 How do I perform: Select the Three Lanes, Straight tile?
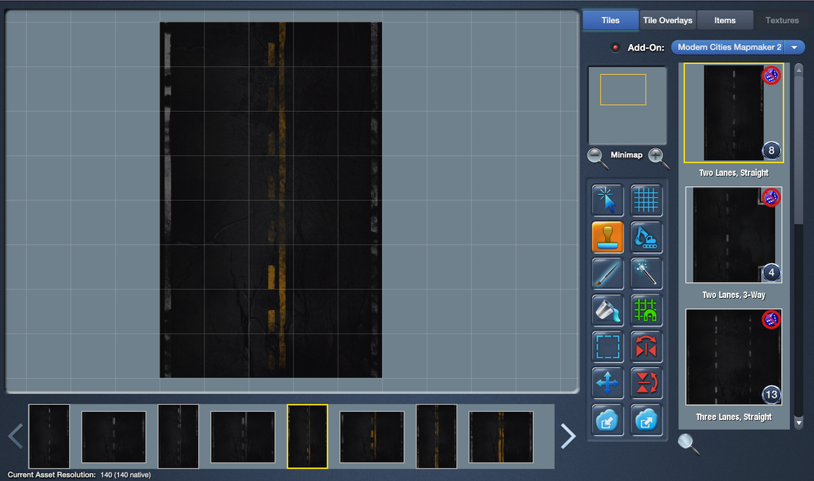point(734,357)
